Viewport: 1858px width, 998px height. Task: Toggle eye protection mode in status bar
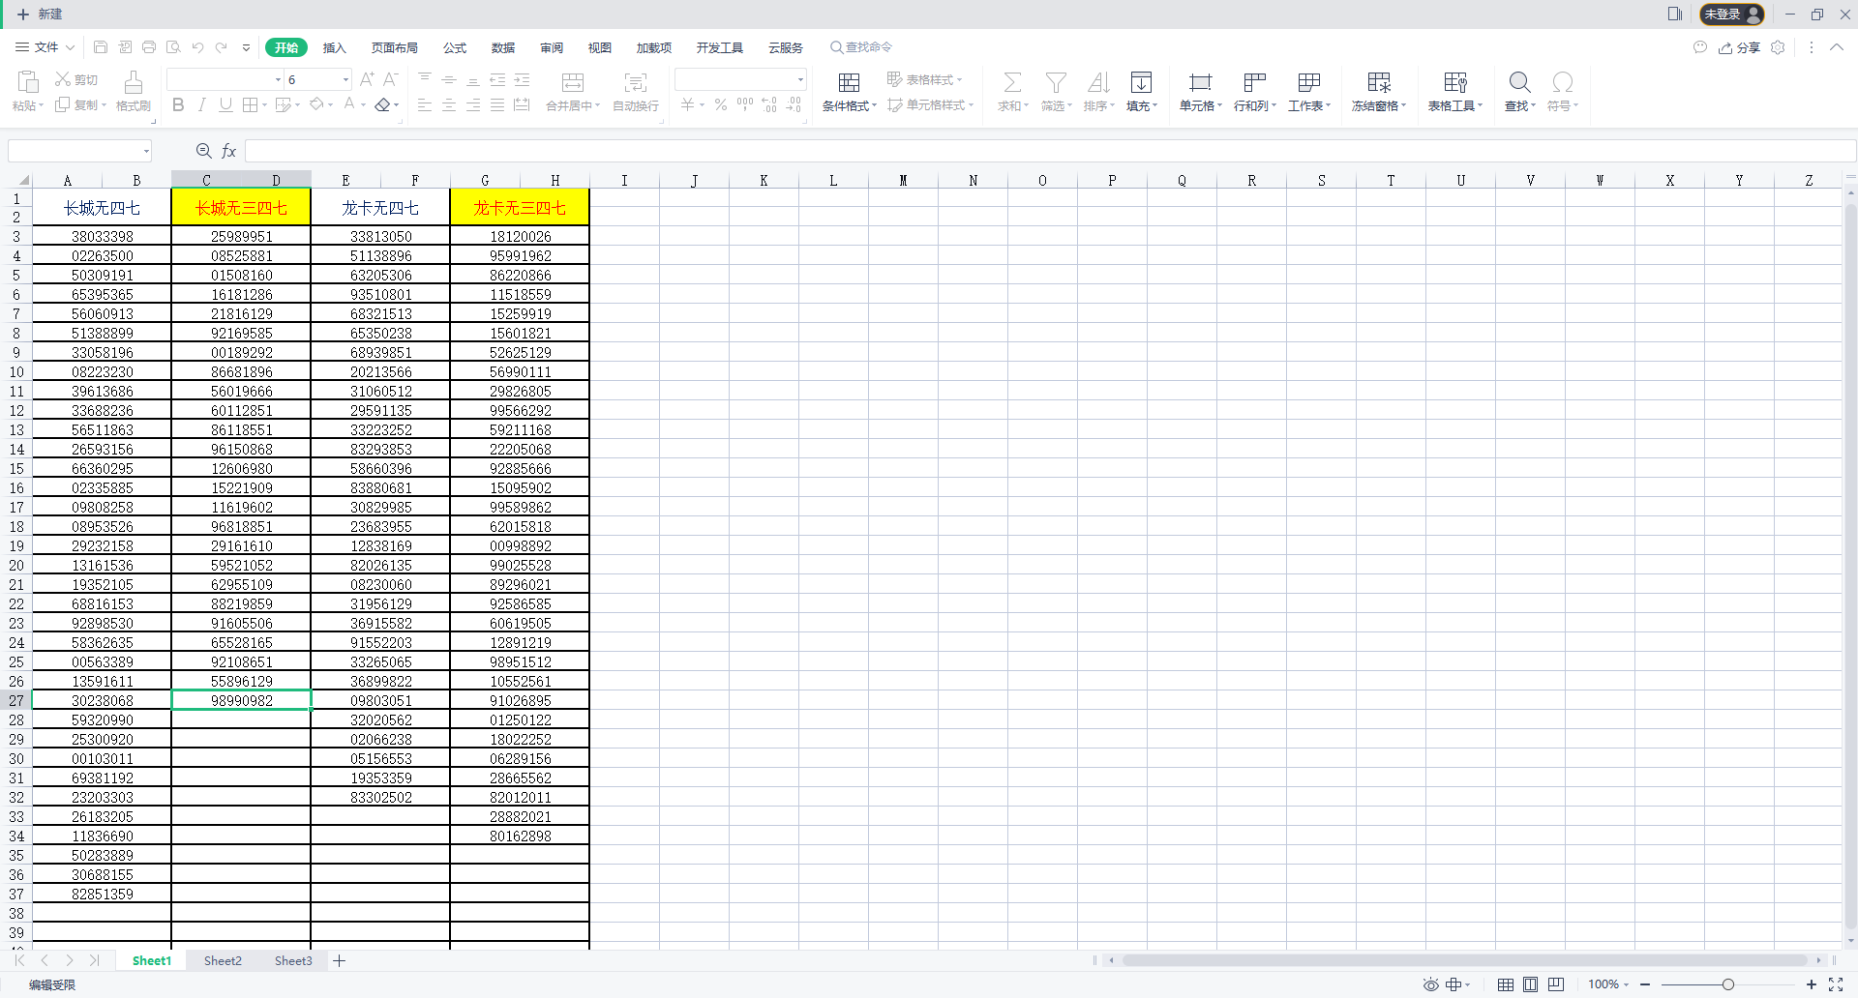[1430, 984]
